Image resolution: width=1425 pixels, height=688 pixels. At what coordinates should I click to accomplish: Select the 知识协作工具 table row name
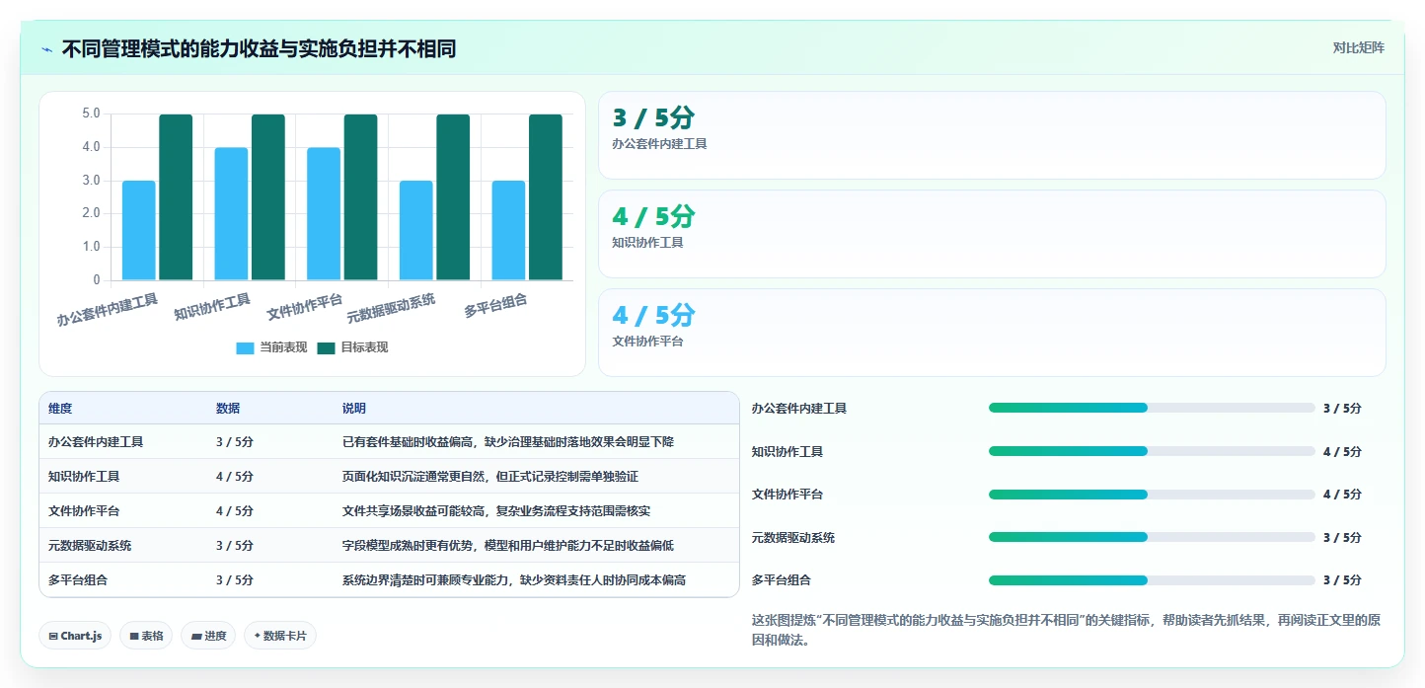(x=84, y=477)
